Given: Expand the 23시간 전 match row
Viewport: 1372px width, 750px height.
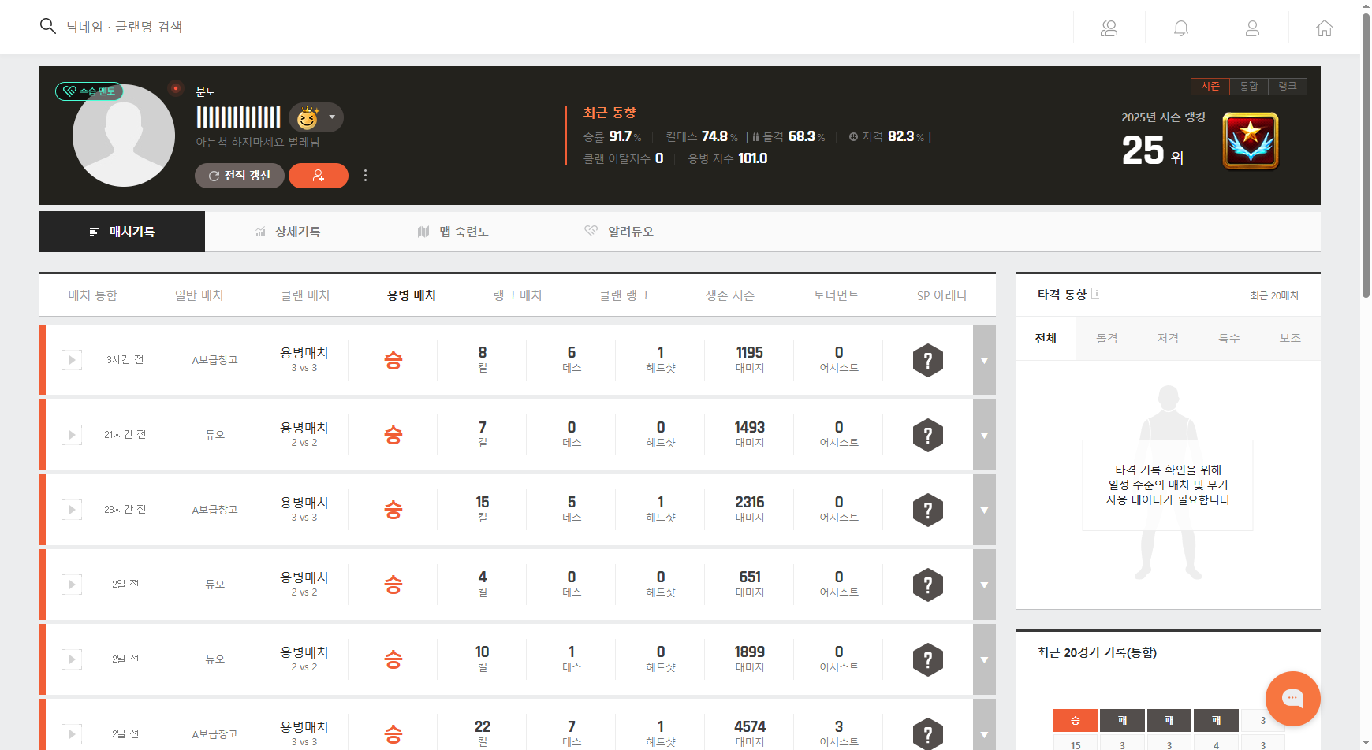Looking at the screenshot, I should [x=984, y=510].
